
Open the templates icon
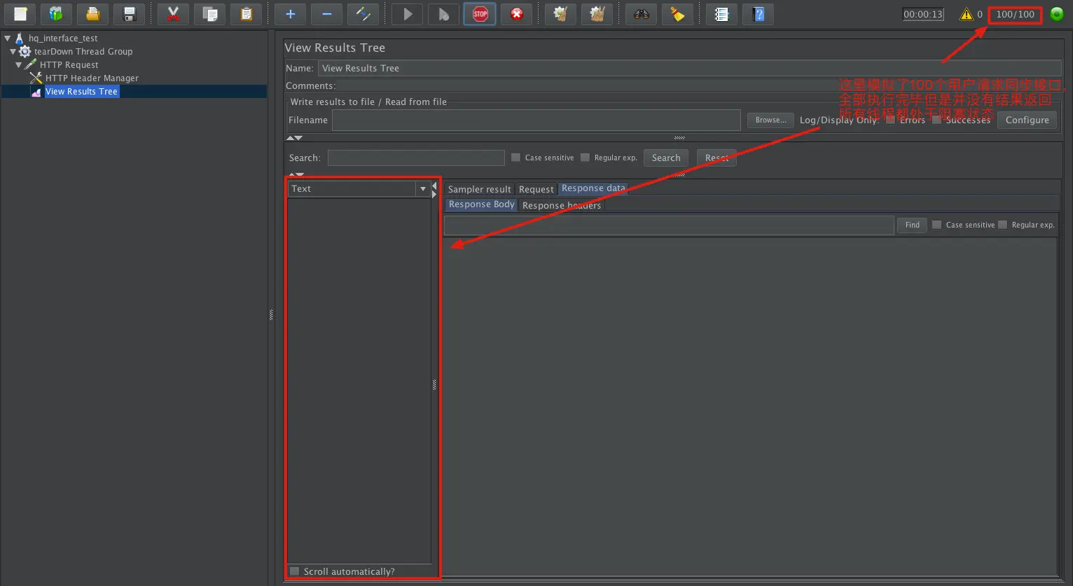click(56, 13)
